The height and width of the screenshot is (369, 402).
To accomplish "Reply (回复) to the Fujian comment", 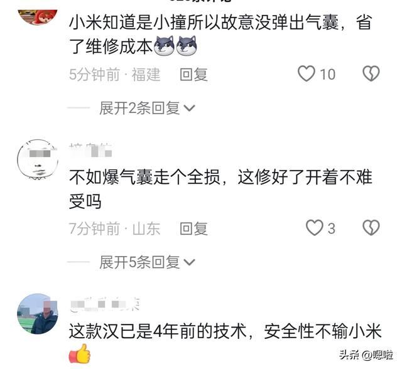I will tap(193, 75).
